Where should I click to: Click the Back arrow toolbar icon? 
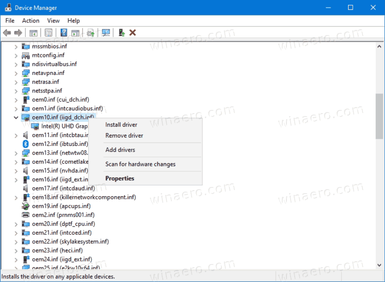tap(7, 33)
